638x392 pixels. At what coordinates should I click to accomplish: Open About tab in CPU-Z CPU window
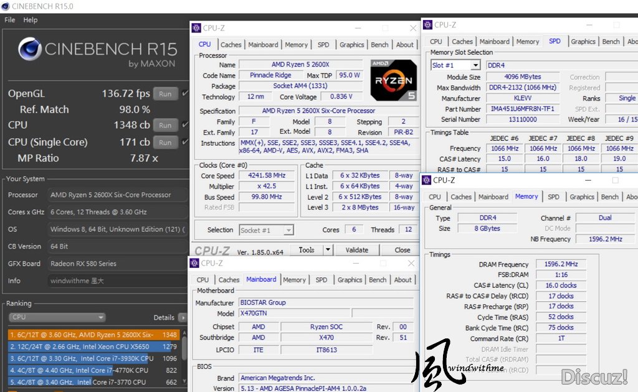tap(404, 44)
